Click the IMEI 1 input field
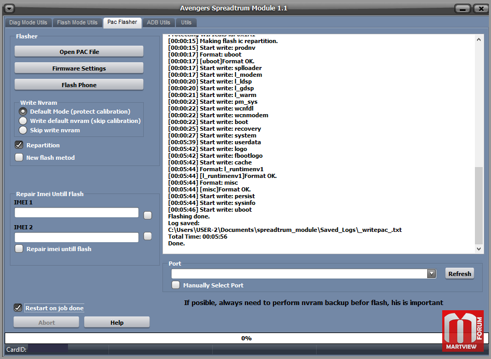491x359 pixels. tap(76, 213)
